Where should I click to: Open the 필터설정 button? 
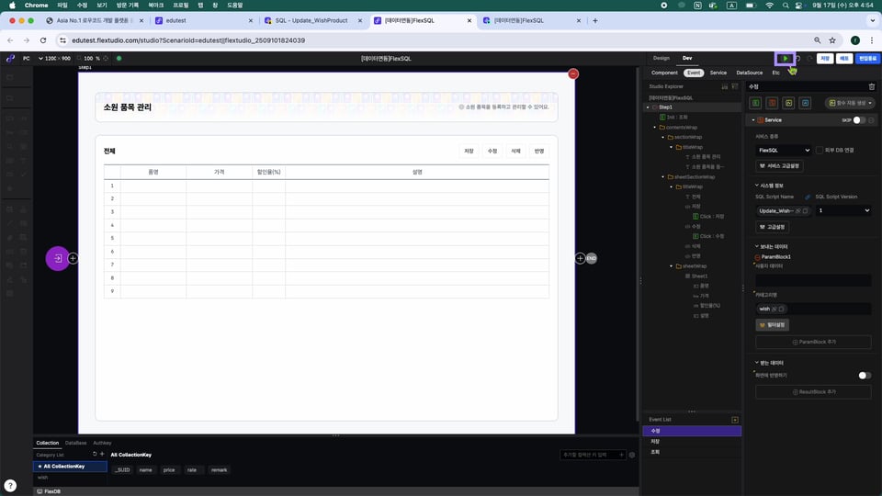773,325
